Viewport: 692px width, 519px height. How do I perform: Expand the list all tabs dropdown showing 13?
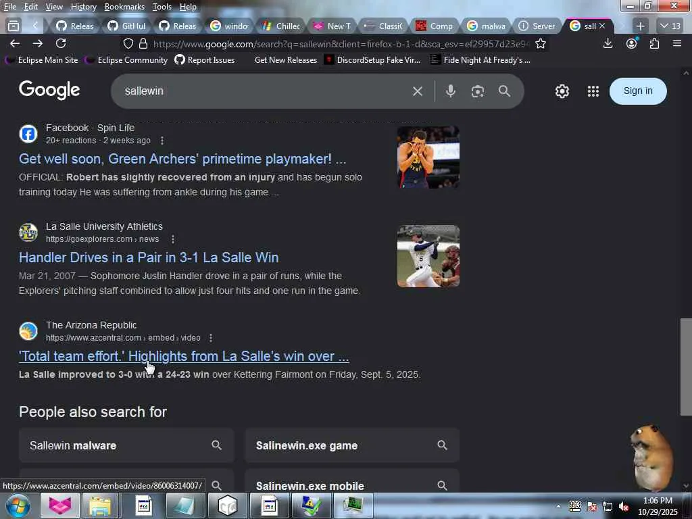670,26
